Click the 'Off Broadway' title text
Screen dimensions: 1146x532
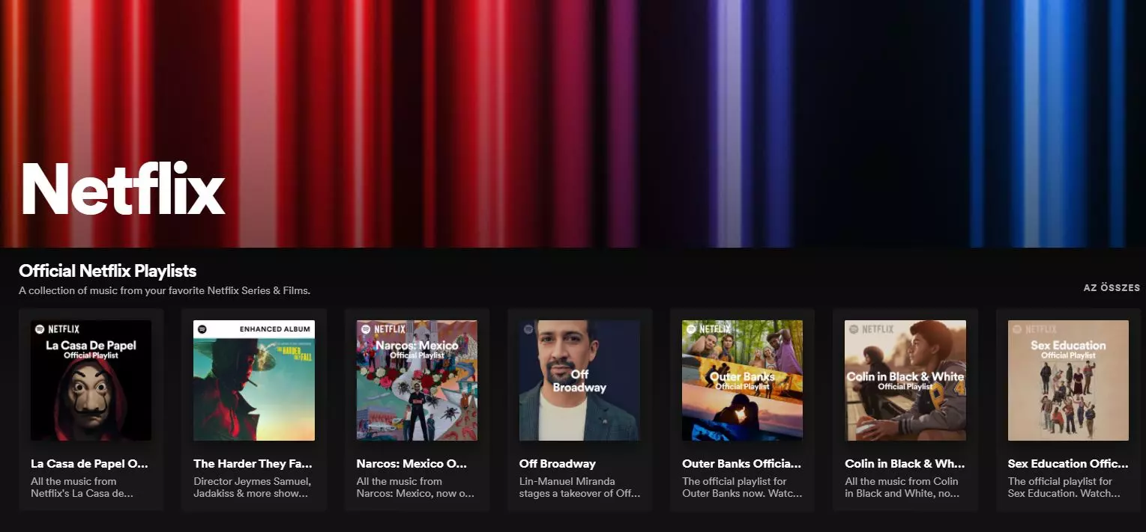coord(558,464)
